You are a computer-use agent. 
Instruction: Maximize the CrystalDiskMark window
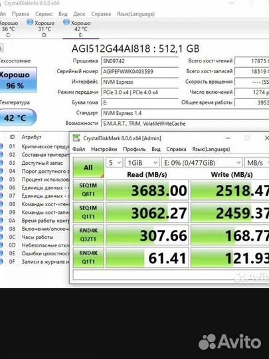pos(247,138)
